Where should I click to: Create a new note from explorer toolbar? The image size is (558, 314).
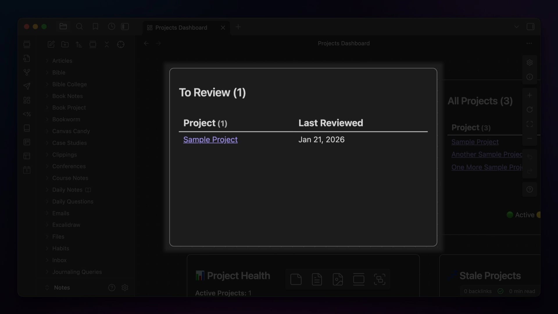tap(51, 44)
